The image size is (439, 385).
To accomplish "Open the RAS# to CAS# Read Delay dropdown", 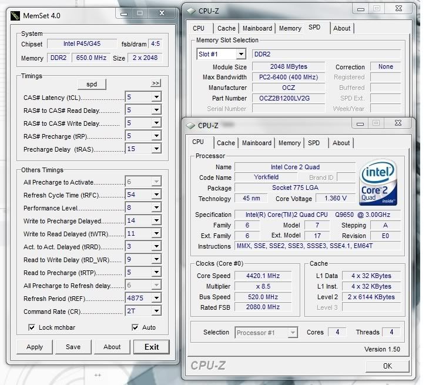I will (156, 110).
